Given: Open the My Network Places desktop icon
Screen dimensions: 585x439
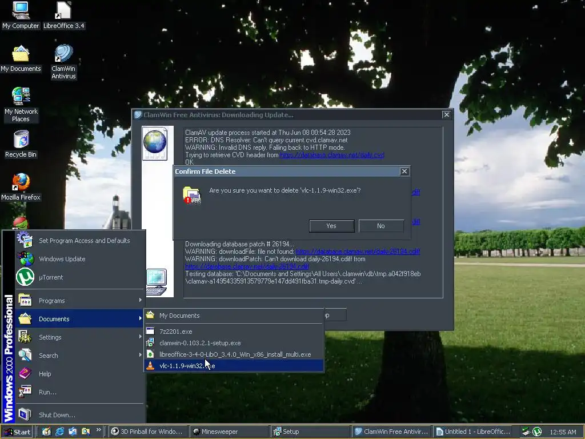Looking at the screenshot, I should point(21,105).
